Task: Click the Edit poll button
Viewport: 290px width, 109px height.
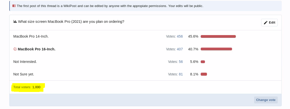Action: 269,23
